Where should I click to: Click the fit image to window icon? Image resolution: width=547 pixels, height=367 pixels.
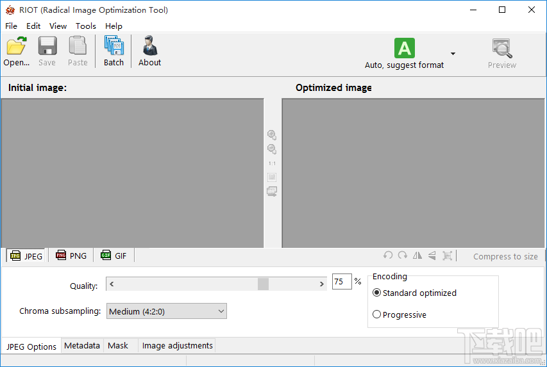[x=272, y=177]
